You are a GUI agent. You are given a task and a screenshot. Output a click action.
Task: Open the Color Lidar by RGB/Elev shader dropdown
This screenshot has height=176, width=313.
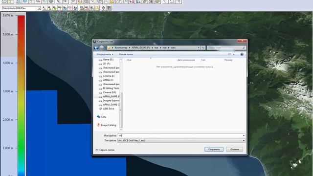click(39, 8)
